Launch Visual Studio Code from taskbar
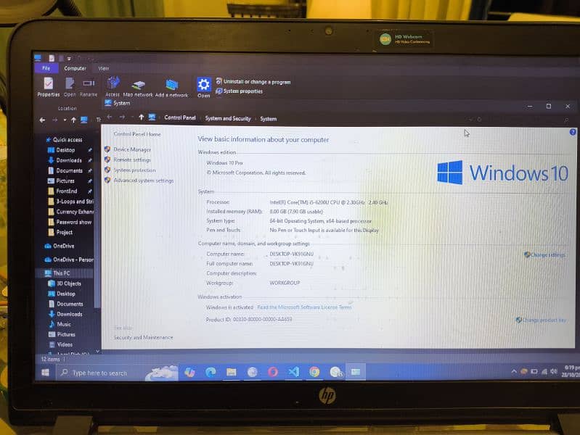The image size is (580, 435). (x=293, y=372)
